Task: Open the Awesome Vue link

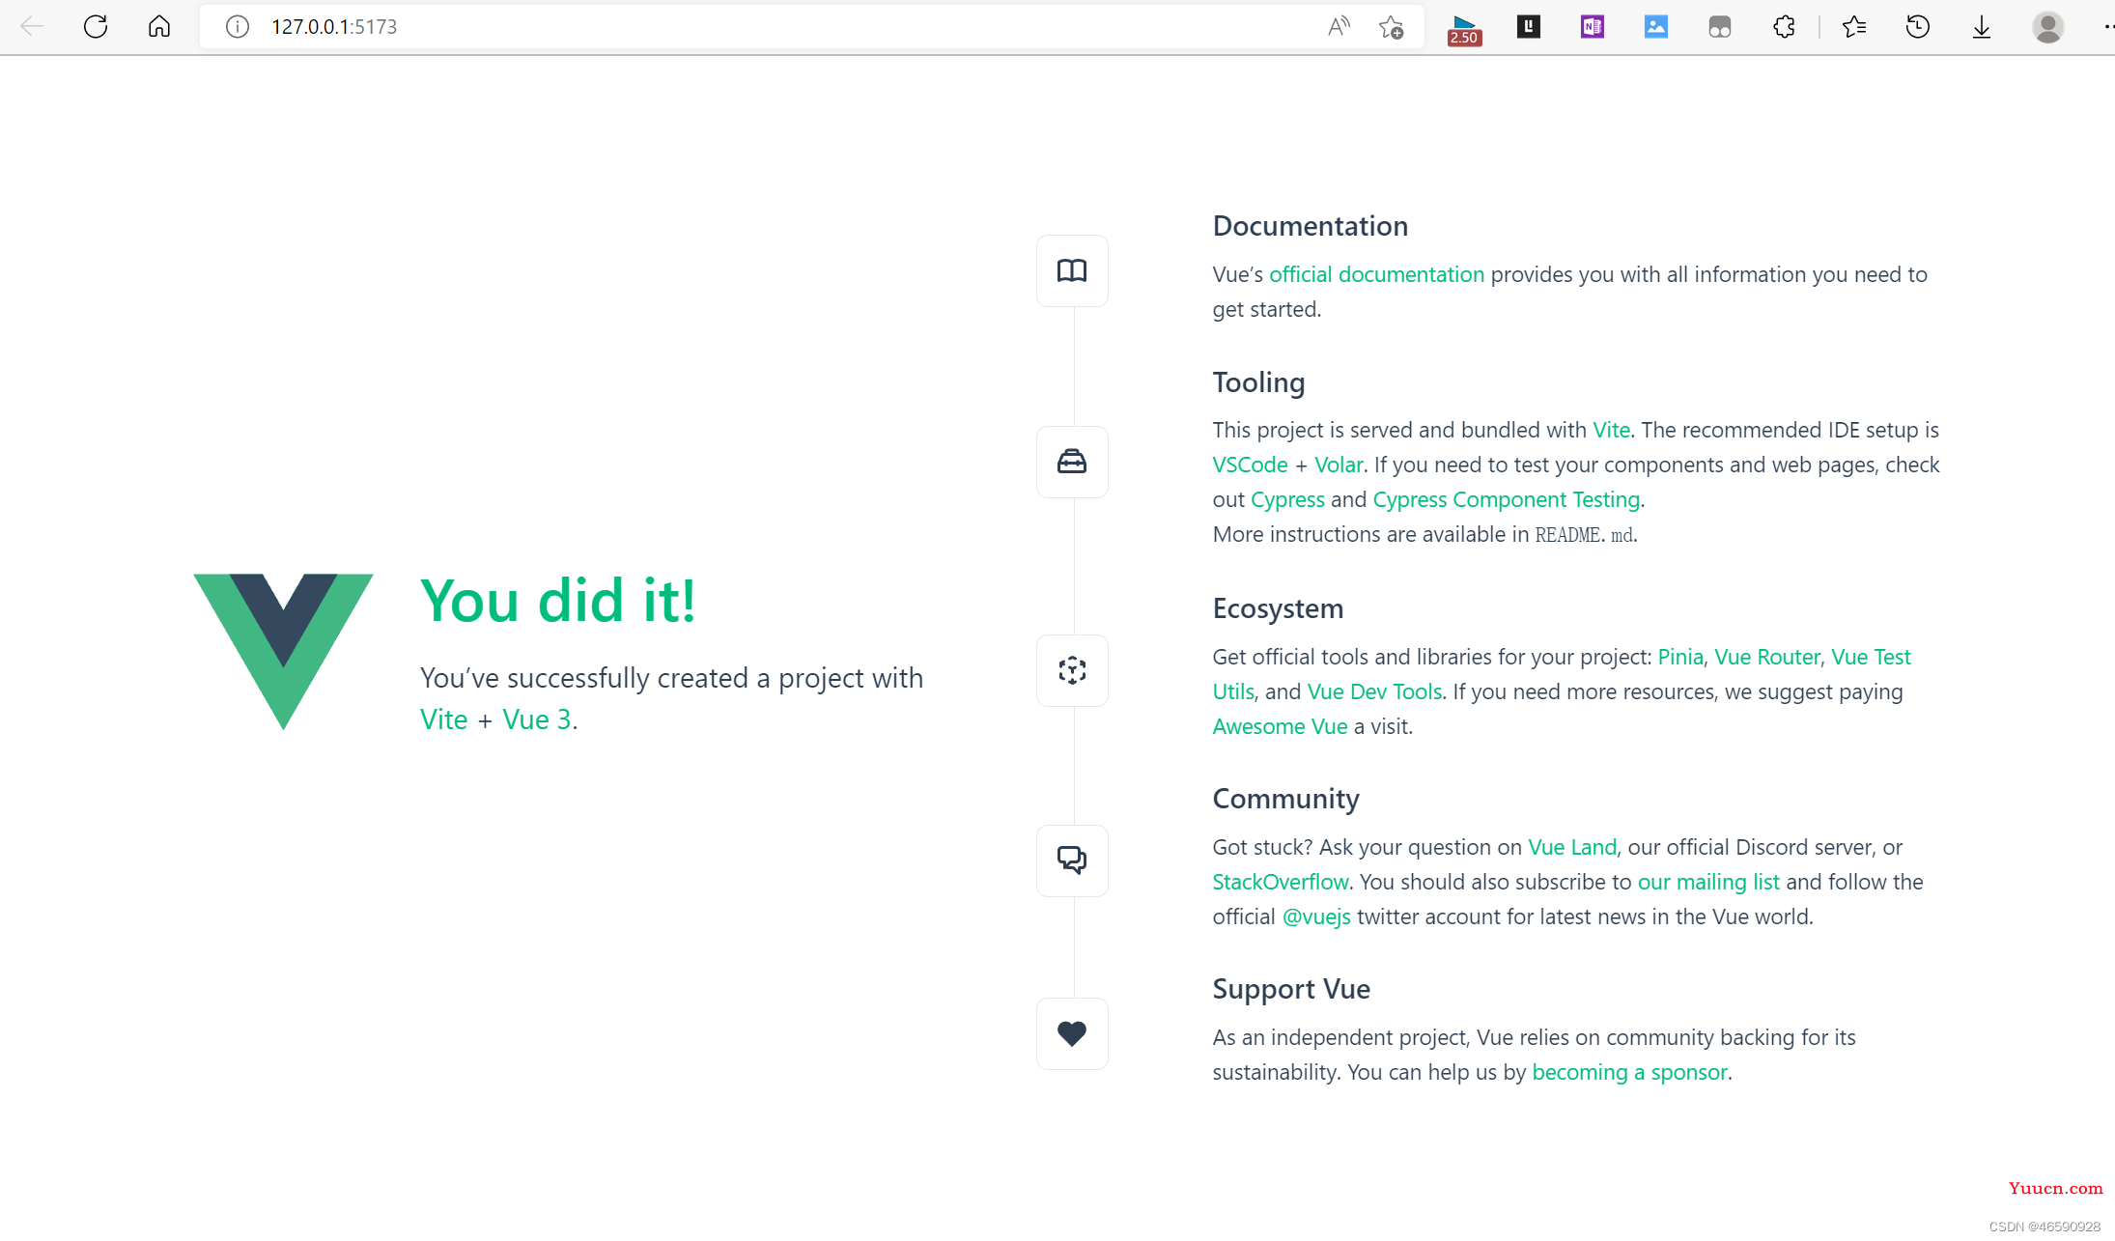Action: tap(1281, 726)
